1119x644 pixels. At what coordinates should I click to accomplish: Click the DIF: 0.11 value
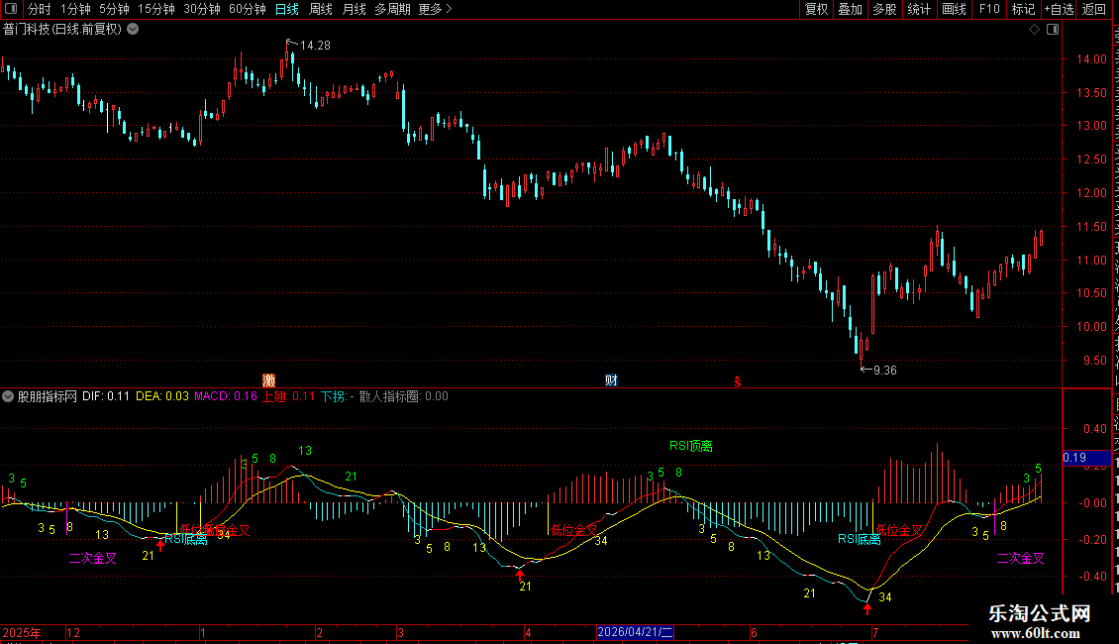click(x=106, y=396)
